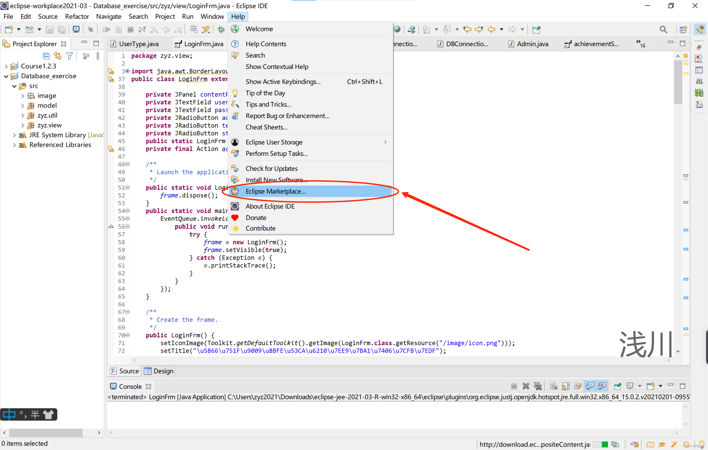Click Tip of the Day menu item
The image size is (708, 450).
311,93
